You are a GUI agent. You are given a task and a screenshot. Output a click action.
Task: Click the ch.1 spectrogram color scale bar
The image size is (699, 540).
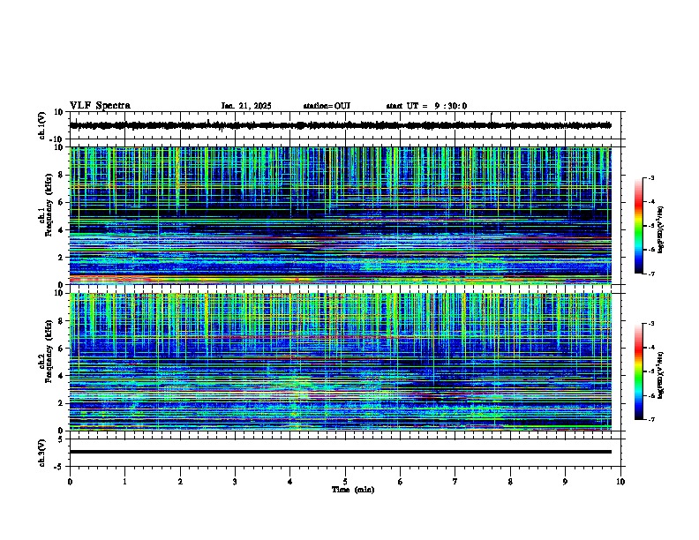pos(638,226)
